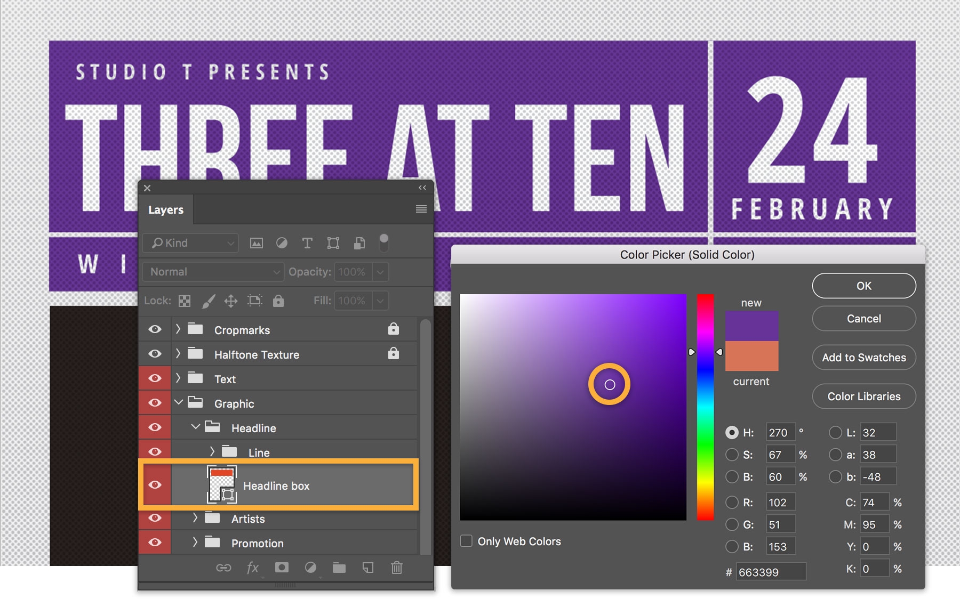
Task: Click the lock transparent pixels icon
Action: click(185, 301)
